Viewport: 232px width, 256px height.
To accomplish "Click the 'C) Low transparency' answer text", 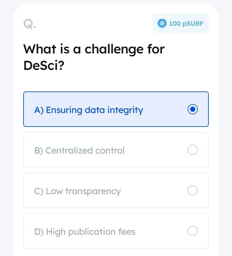I will click(77, 191).
